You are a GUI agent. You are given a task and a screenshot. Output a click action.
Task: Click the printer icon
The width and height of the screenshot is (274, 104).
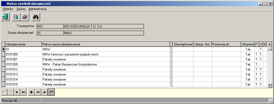pos(25,17)
